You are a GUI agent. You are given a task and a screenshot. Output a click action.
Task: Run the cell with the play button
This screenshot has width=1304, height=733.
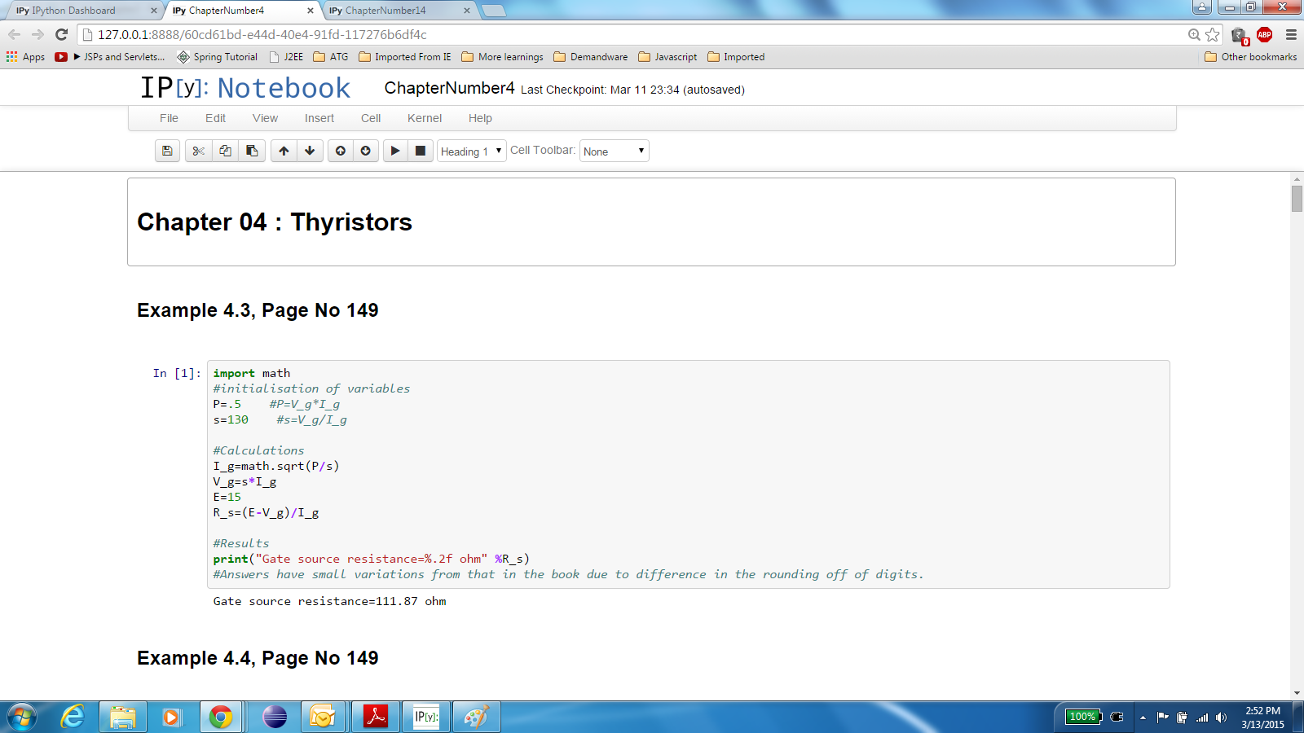coord(395,151)
